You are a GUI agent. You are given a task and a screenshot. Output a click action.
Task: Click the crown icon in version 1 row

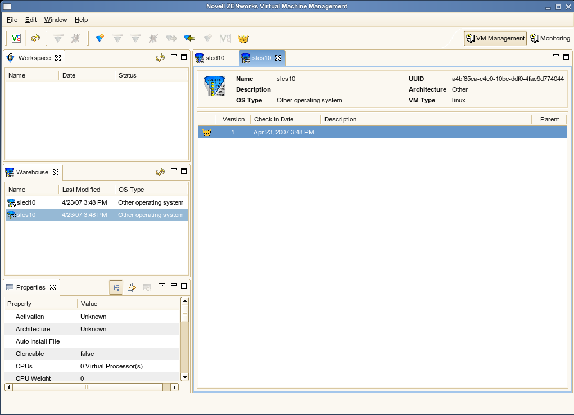point(207,133)
